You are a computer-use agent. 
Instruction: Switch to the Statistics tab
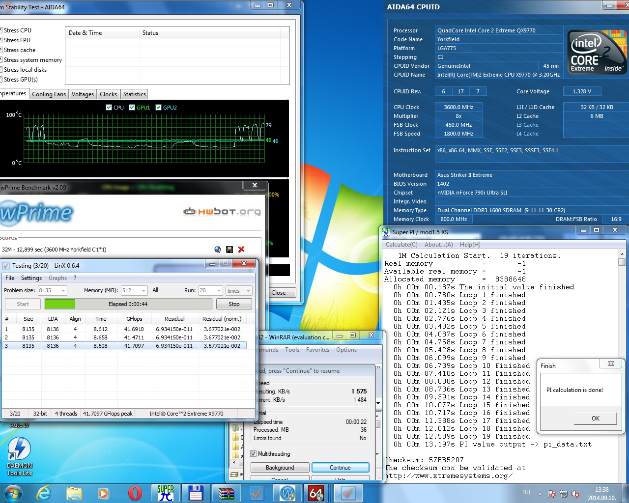pos(135,94)
